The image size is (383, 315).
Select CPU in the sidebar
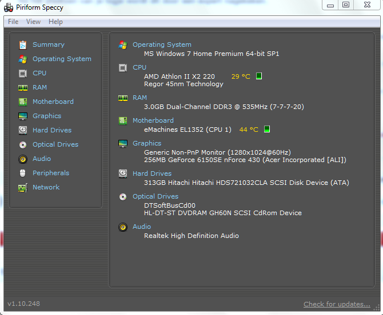pos(39,73)
